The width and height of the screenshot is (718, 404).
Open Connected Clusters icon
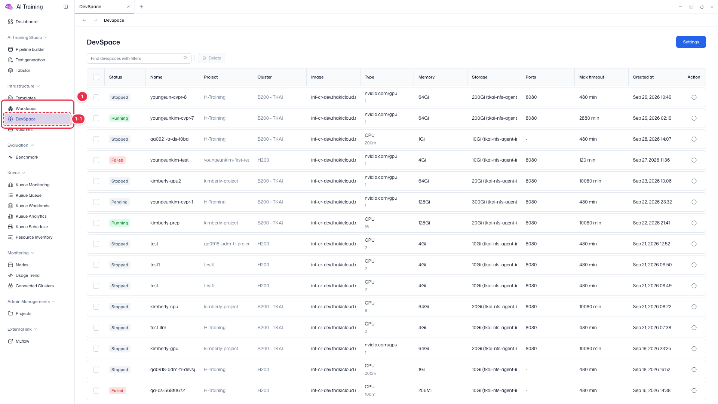pos(10,286)
